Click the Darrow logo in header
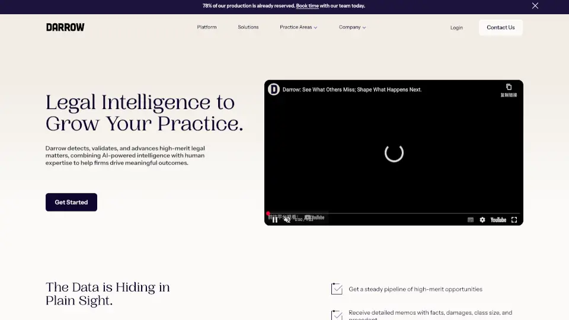 [x=65, y=27]
